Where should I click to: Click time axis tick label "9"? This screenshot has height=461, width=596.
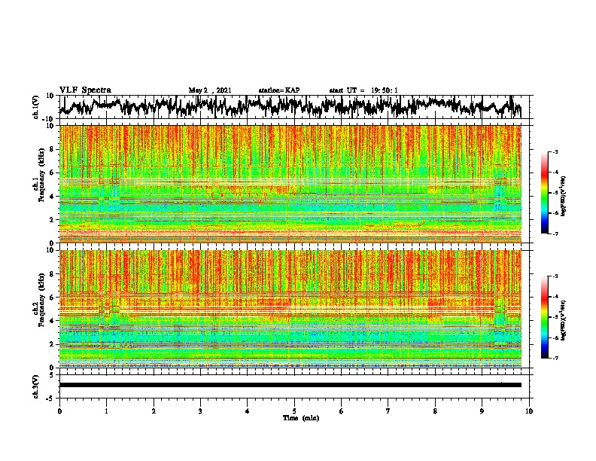[x=482, y=411]
